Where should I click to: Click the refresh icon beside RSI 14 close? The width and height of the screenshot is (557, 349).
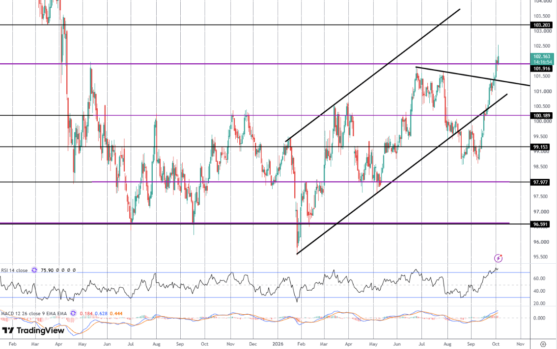34,270
